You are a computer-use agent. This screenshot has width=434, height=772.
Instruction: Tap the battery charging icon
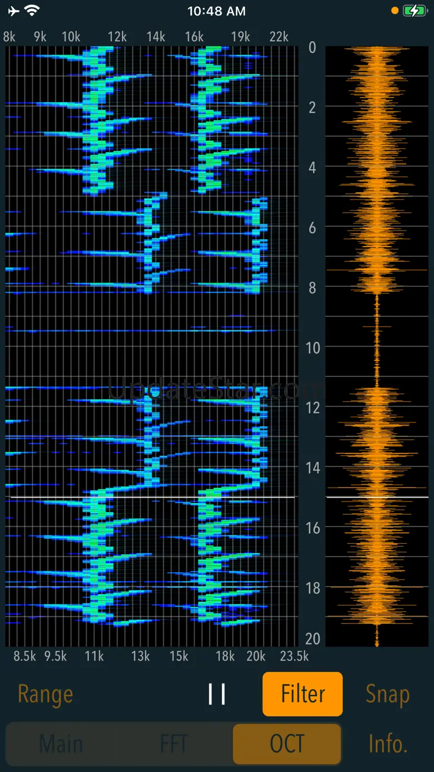tap(415, 11)
